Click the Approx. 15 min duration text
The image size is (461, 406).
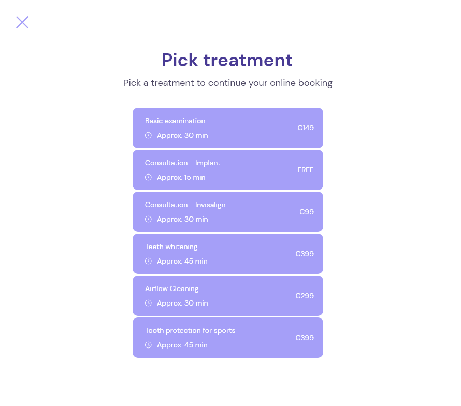(x=181, y=177)
